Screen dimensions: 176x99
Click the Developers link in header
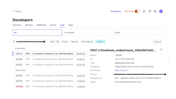point(116,11)
